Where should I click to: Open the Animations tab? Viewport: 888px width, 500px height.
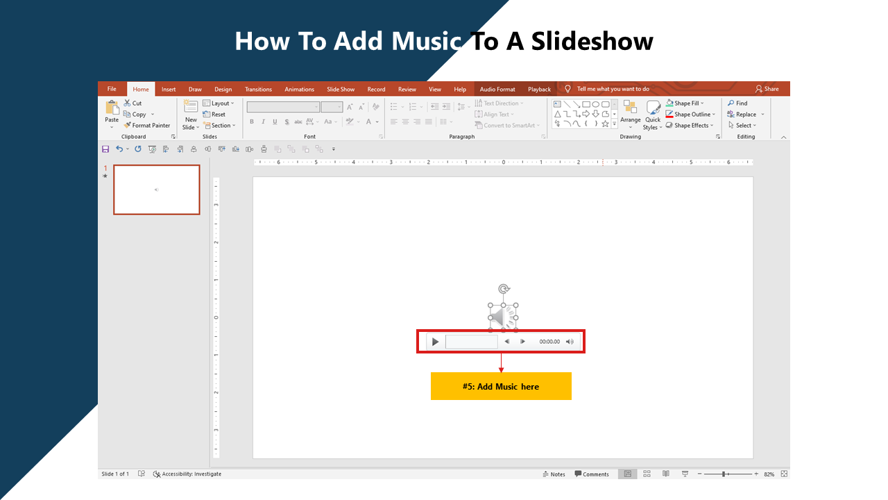pyautogui.click(x=299, y=89)
